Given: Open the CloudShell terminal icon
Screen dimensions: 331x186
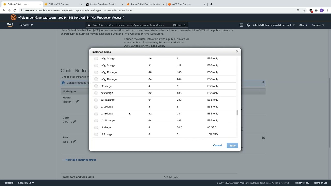Looking at the screenshot, I should [x=241, y=25].
